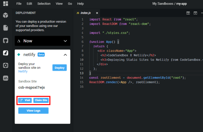Click the JS file type icon
This screenshot has height=132, width=203.
[78, 13]
